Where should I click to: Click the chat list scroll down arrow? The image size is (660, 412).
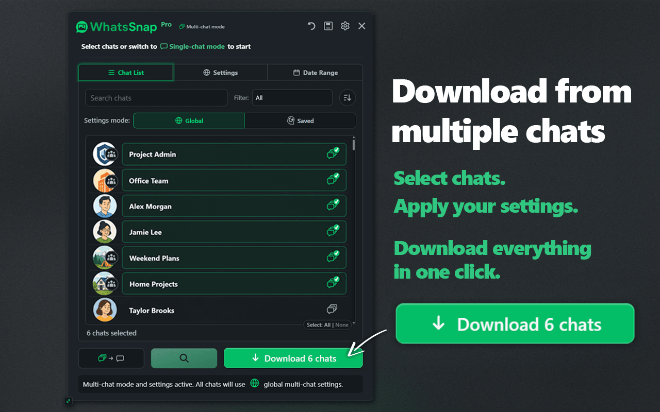[x=353, y=323]
